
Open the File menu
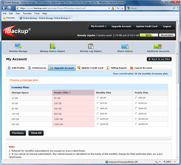tap(5, 13)
